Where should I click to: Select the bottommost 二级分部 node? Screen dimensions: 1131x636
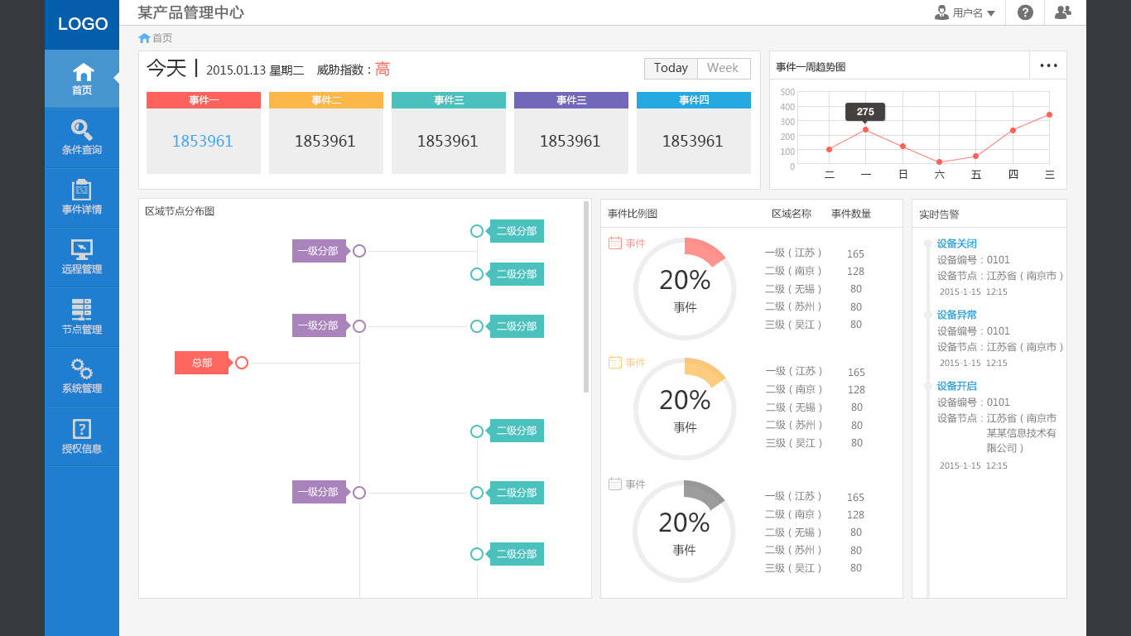(x=517, y=554)
